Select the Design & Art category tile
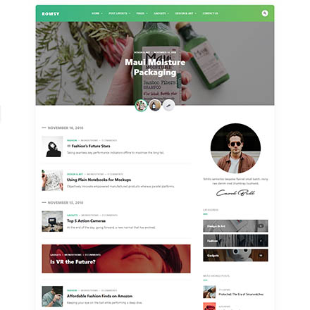The width and height of the screenshot is (310, 310). 235,226
